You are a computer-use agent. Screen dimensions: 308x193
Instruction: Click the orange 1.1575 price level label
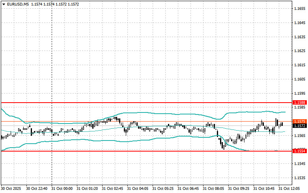(x=300, y=122)
